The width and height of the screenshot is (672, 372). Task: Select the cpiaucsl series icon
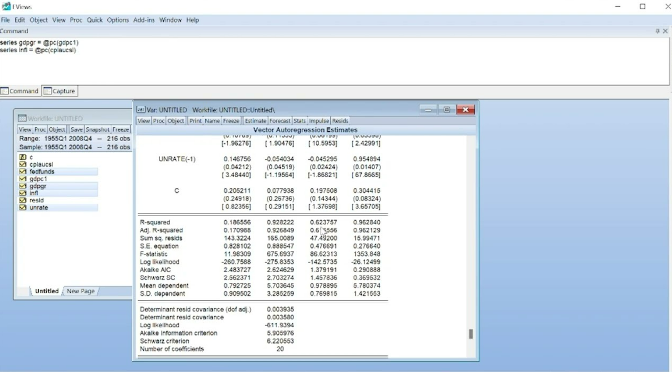pos(23,164)
